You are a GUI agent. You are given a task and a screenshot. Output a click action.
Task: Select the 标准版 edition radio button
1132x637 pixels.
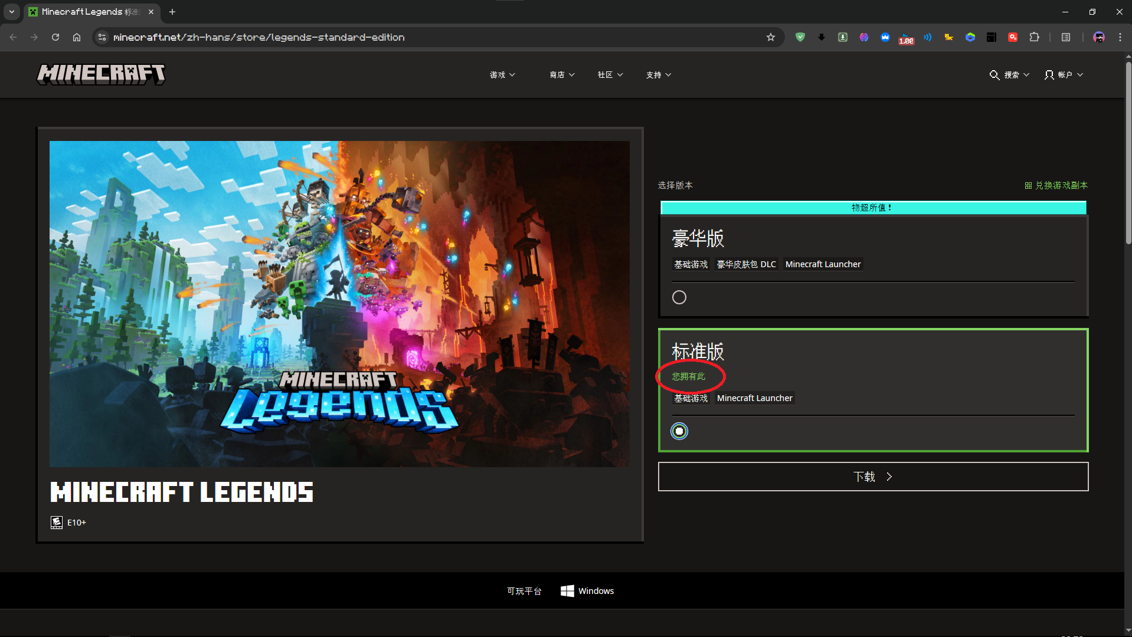click(679, 431)
